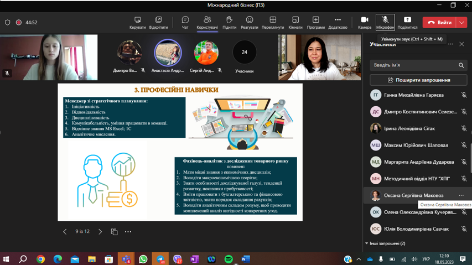Click Поділитися to share screen
The width and height of the screenshot is (472, 265).
click(407, 22)
